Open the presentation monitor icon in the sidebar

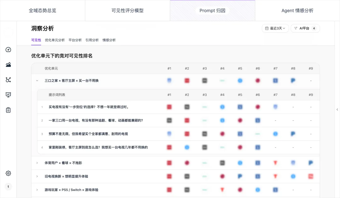click(x=8, y=95)
